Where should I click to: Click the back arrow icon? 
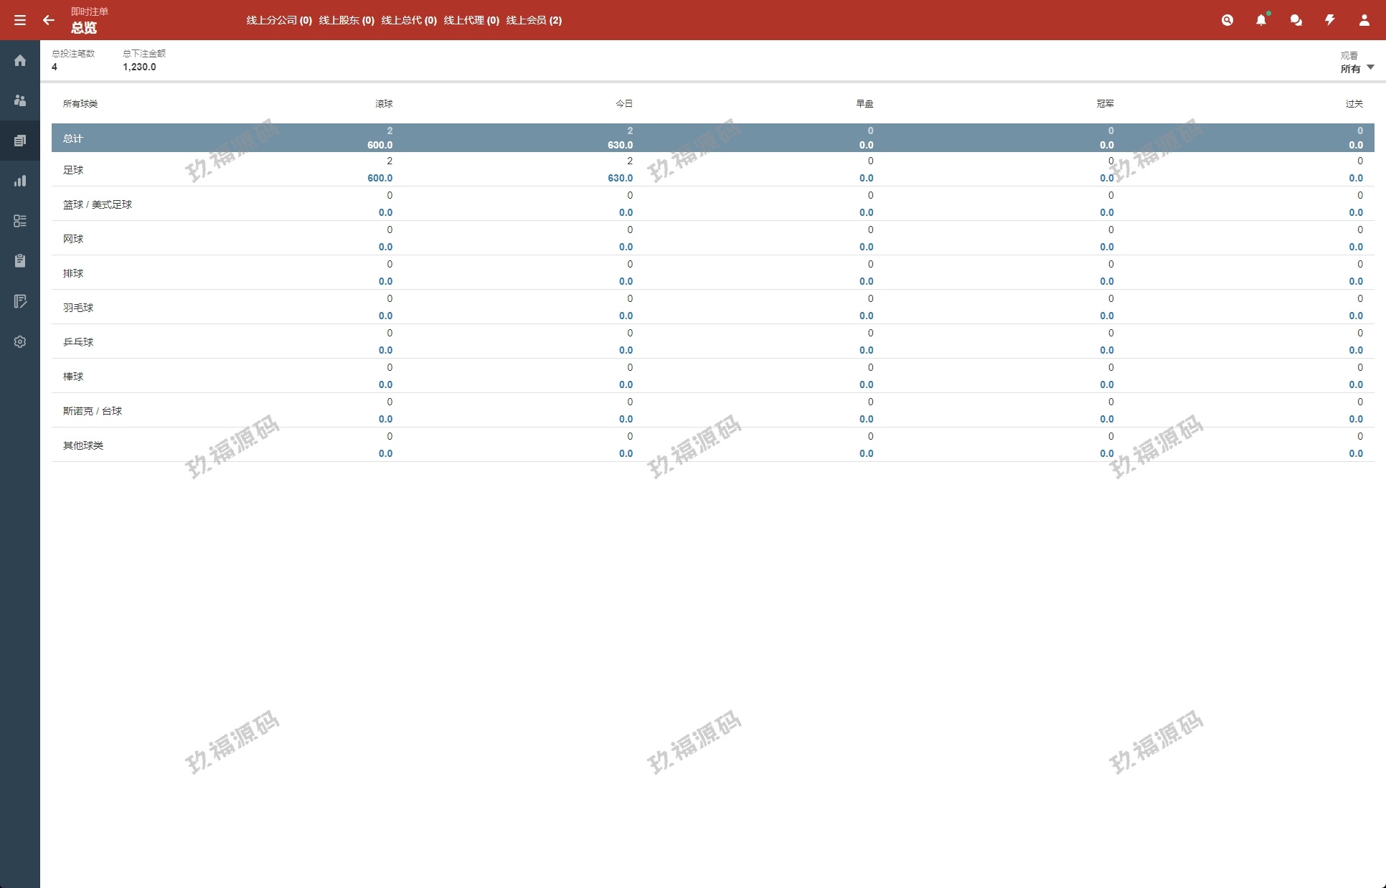point(49,20)
